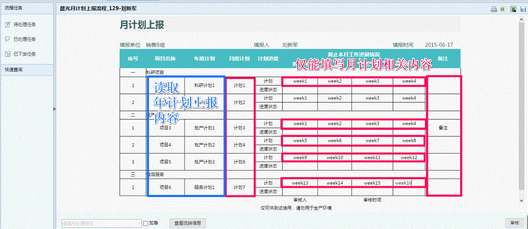
Task: Click the 年度计划 column header
Action: pyautogui.click(x=204, y=58)
